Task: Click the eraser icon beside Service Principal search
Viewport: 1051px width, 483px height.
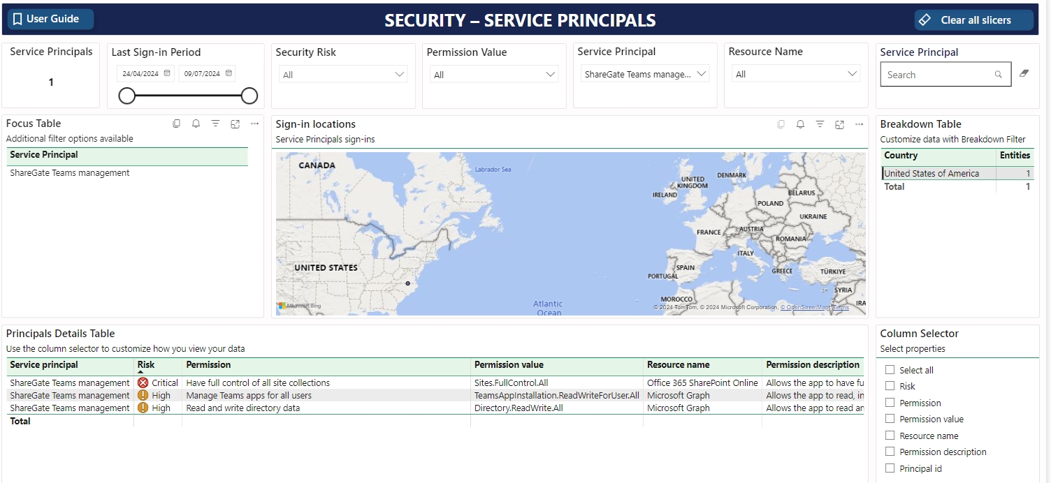Action: point(1024,73)
